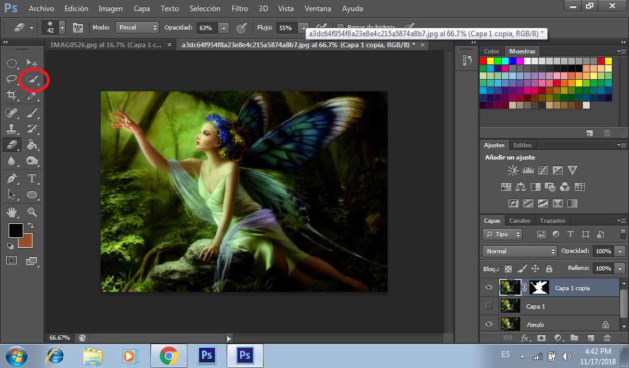Show the Capa 1 layer
Viewport: 629px width, 368px height.
point(488,305)
